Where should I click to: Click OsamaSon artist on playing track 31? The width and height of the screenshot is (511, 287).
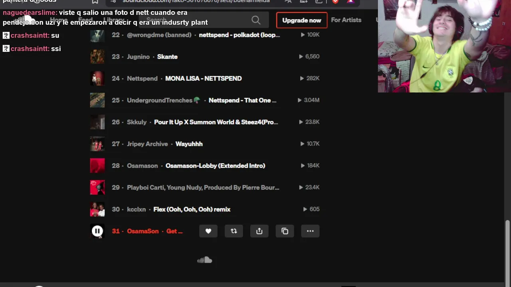tap(143, 231)
